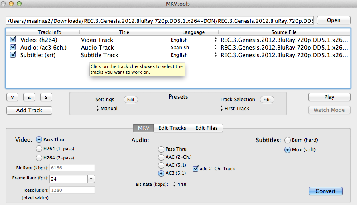Open the Track Selection First Track popup
Image resolution: width=357 pixels, height=205 pixels.
tap(235, 109)
